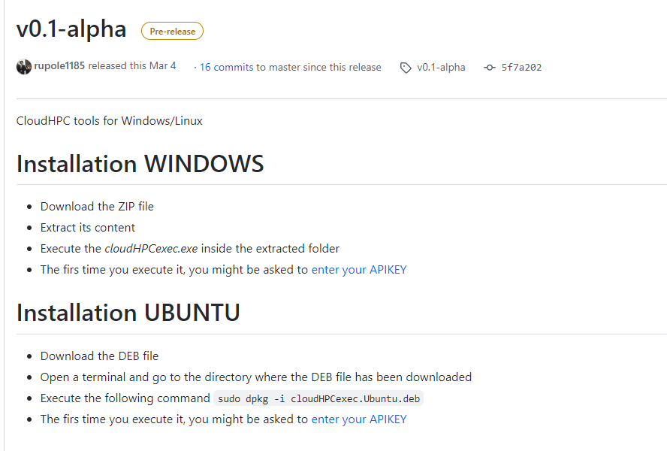Click the Pre-release badge
The image size is (667, 451).
click(x=172, y=31)
